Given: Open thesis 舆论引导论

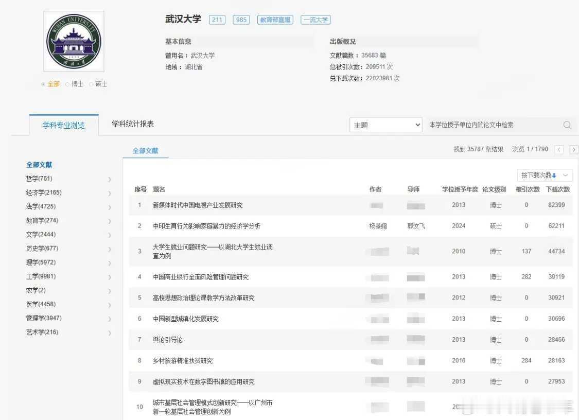Looking at the screenshot, I should pos(168,340).
